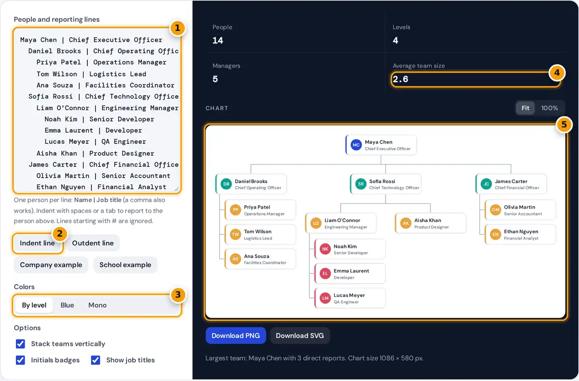This screenshot has height=381, width=579.
Task: Click the DB initials badge for Daniel Brooks
Action: tap(226, 184)
